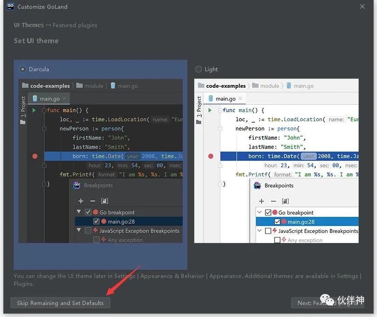Click code-examples breadcrumb text in Darcula preview

click(x=50, y=86)
